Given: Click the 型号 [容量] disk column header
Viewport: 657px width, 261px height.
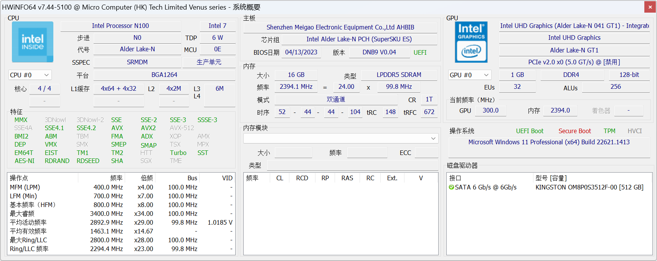Looking at the screenshot, I should tap(551, 178).
